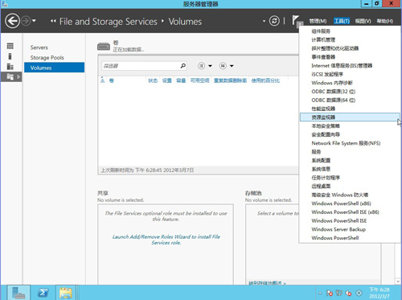
Task: Choose 本地安全策略 from the Tools menu
Action: (x=349, y=126)
